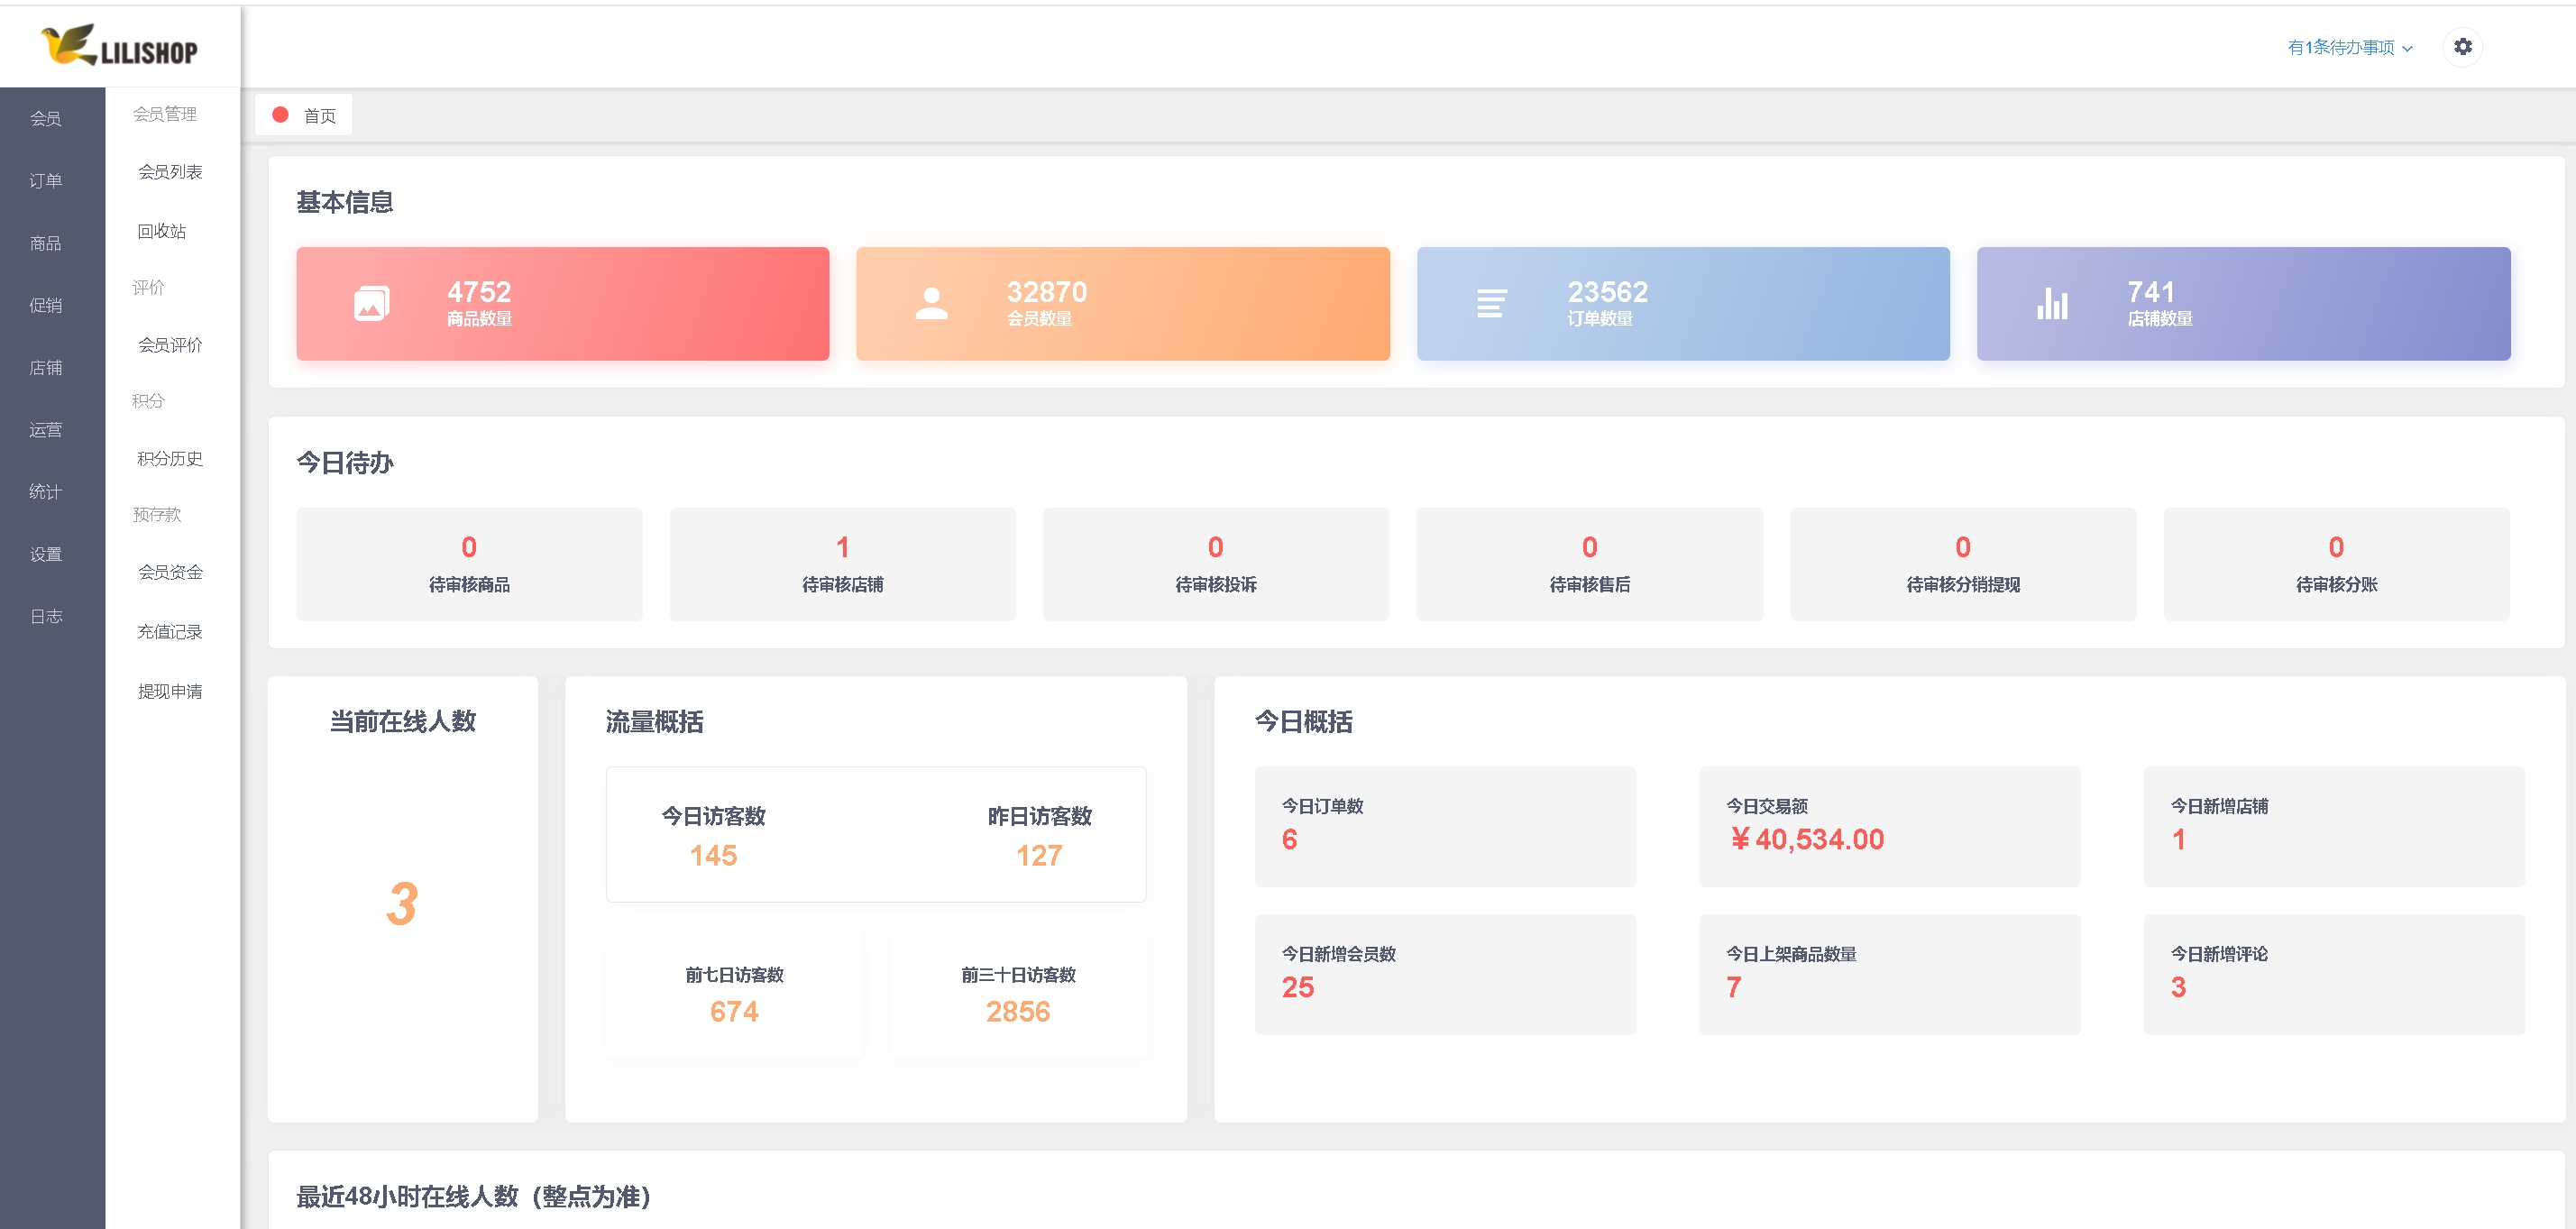The image size is (2576, 1229).
Task: Click the LILISHOP bird logo
Action: (119, 46)
